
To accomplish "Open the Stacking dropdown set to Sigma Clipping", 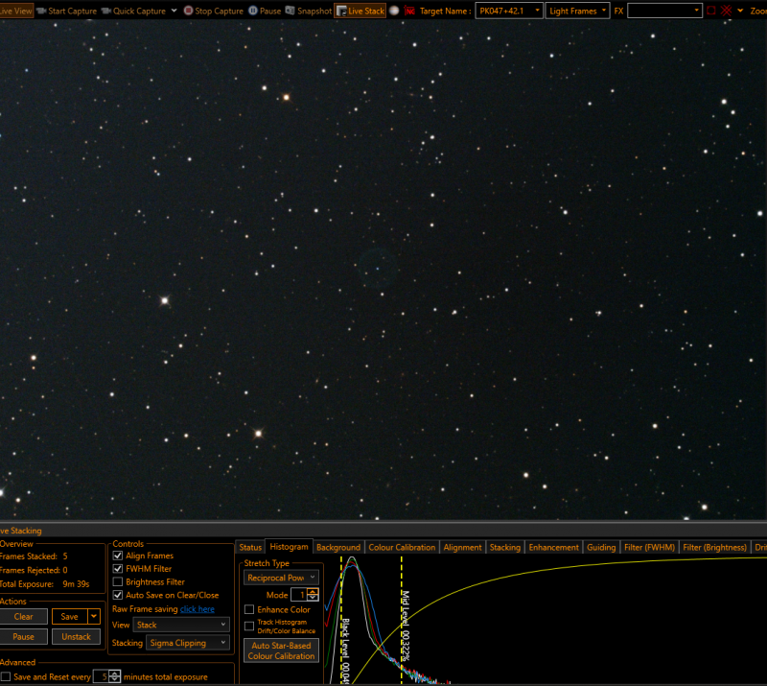I will point(188,643).
